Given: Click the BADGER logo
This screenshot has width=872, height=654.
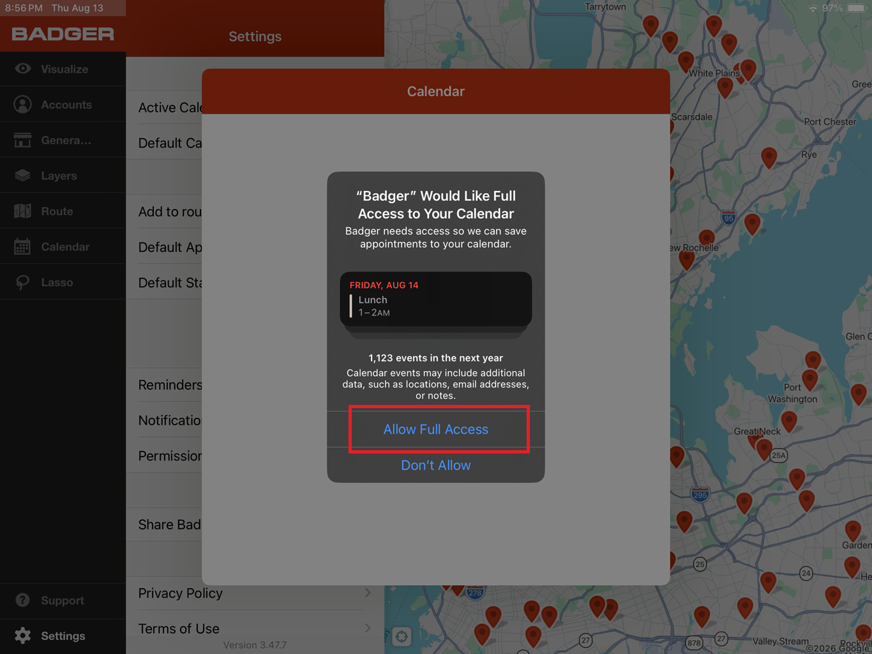Looking at the screenshot, I should pyautogui.click(x=63, y=34).
